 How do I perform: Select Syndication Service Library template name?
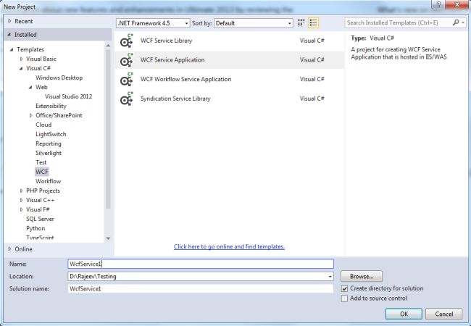[175, 99]
